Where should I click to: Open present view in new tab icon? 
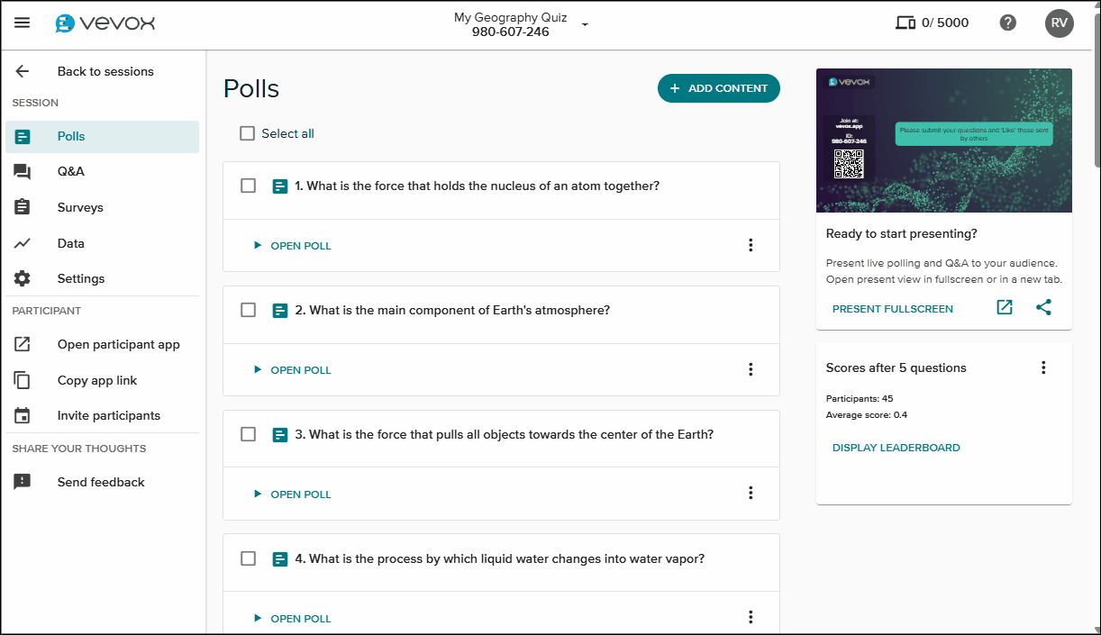click(1005, 308)
